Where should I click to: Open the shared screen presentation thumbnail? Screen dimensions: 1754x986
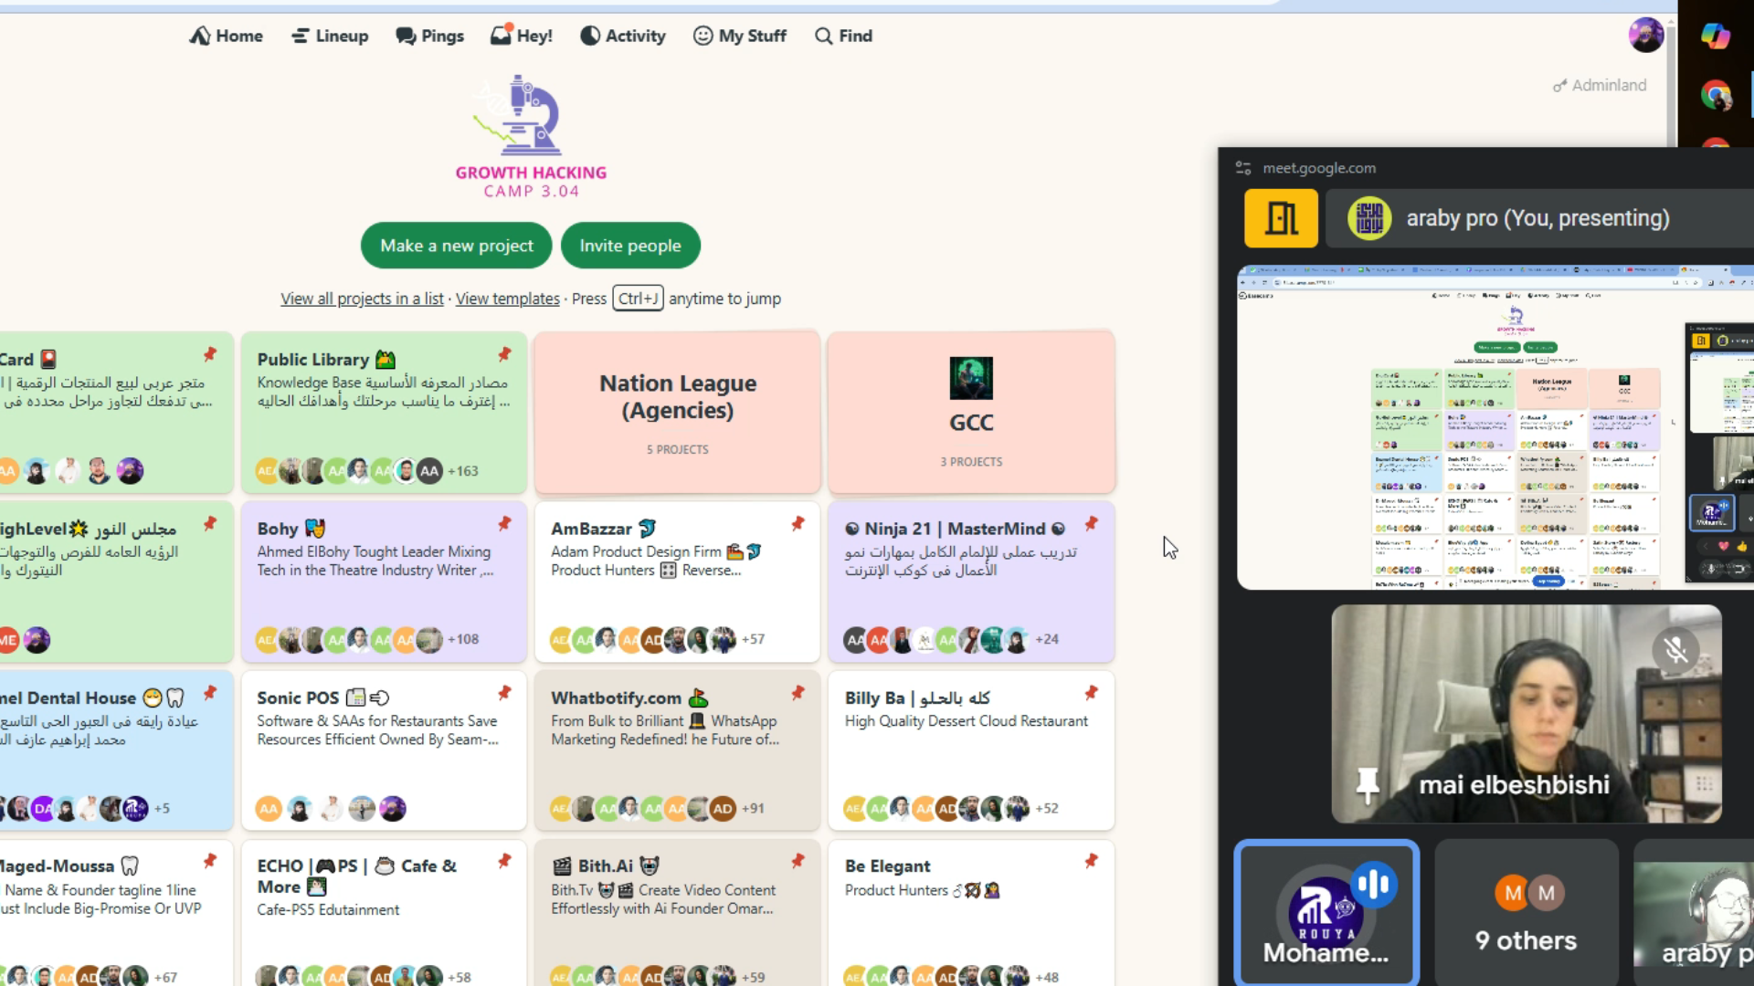coord(1462,427)
